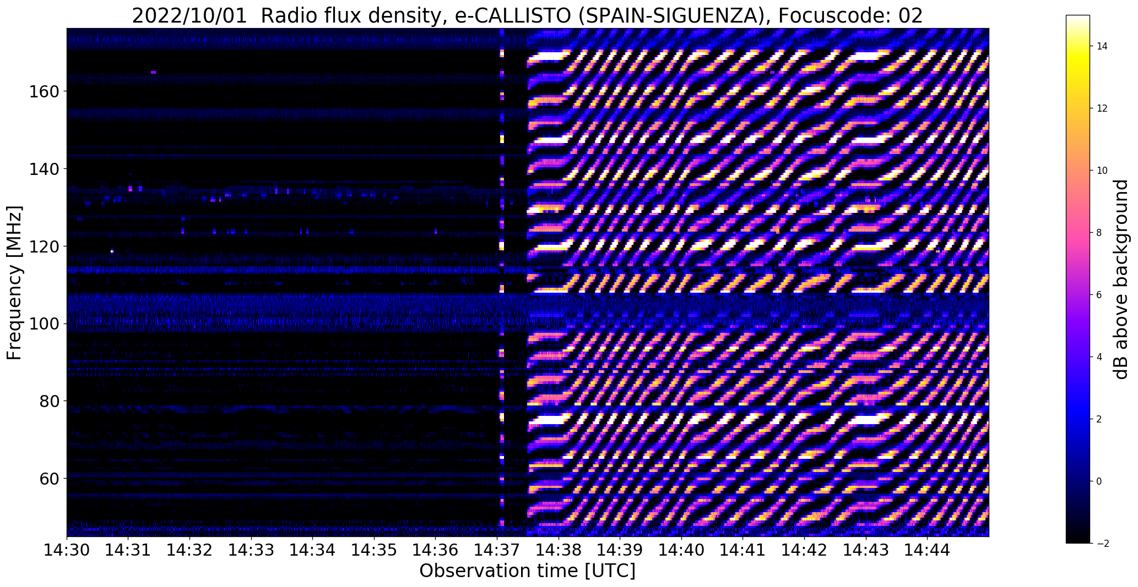
Task: Click the blue noisy FM band near 100 MHz
Action: click(x=528, y=312)
